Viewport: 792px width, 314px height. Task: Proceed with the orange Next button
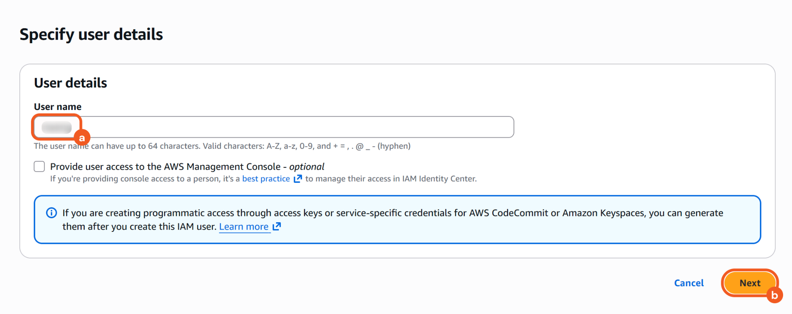tap(749, 283)
